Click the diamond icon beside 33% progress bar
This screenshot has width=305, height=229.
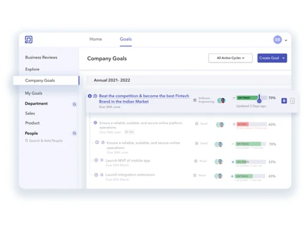click(x=233, y=162)
